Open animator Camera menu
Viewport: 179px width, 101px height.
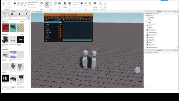pos(67,17)
